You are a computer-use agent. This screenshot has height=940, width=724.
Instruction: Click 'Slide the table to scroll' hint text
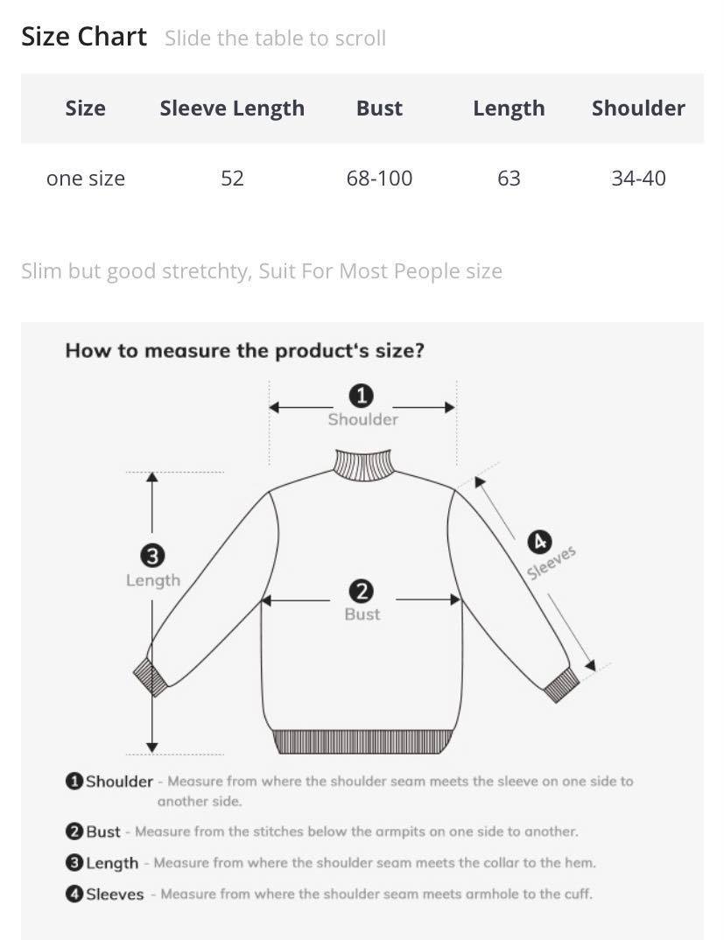click(x=275, y=39)
